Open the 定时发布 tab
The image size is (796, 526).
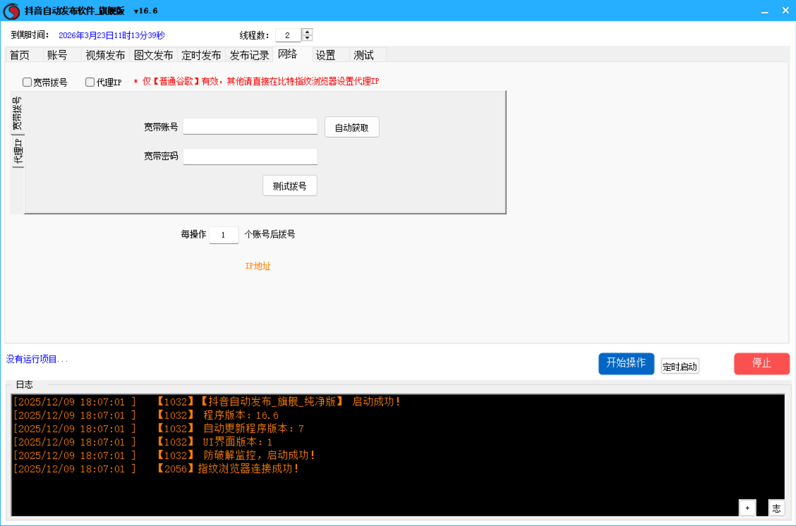[201, 55]
